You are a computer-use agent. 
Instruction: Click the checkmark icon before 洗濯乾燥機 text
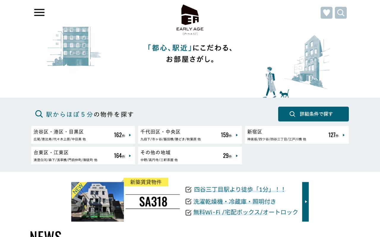coord(189,201)
